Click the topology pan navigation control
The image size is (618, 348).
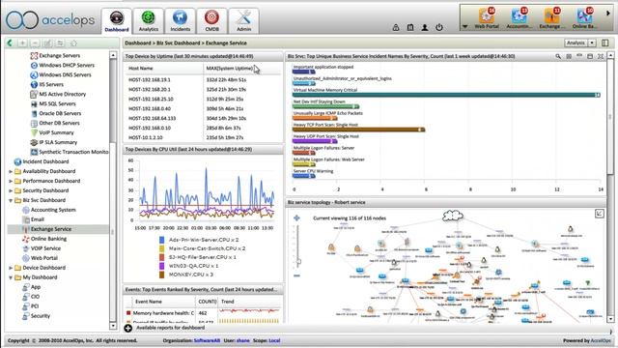pos(296,217)
